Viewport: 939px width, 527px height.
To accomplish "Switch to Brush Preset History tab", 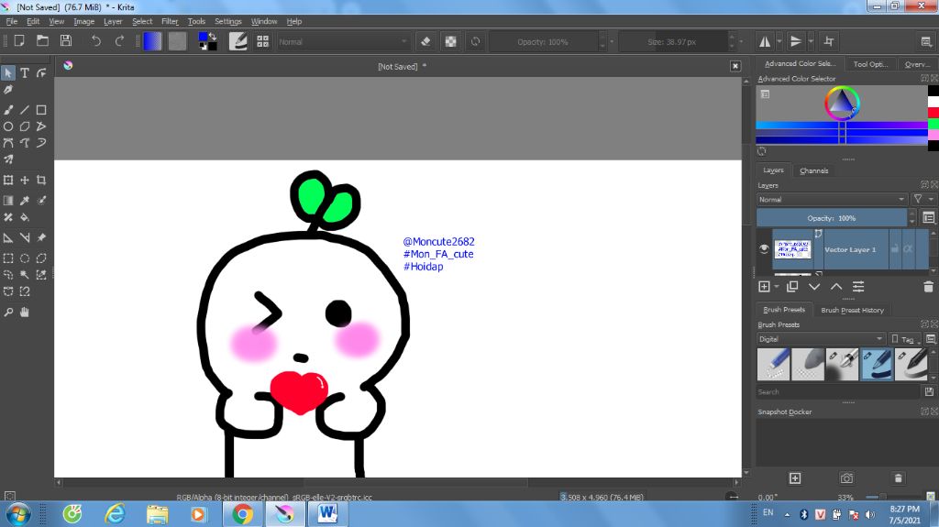I will coord(852,310).
